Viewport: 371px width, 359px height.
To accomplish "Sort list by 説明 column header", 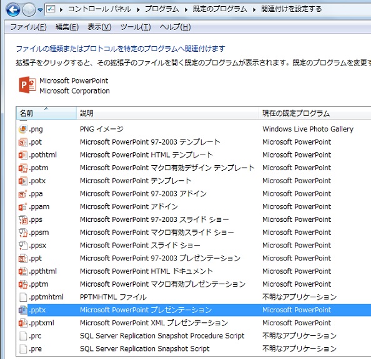I will pyautogui.click(x=167, y=113).
